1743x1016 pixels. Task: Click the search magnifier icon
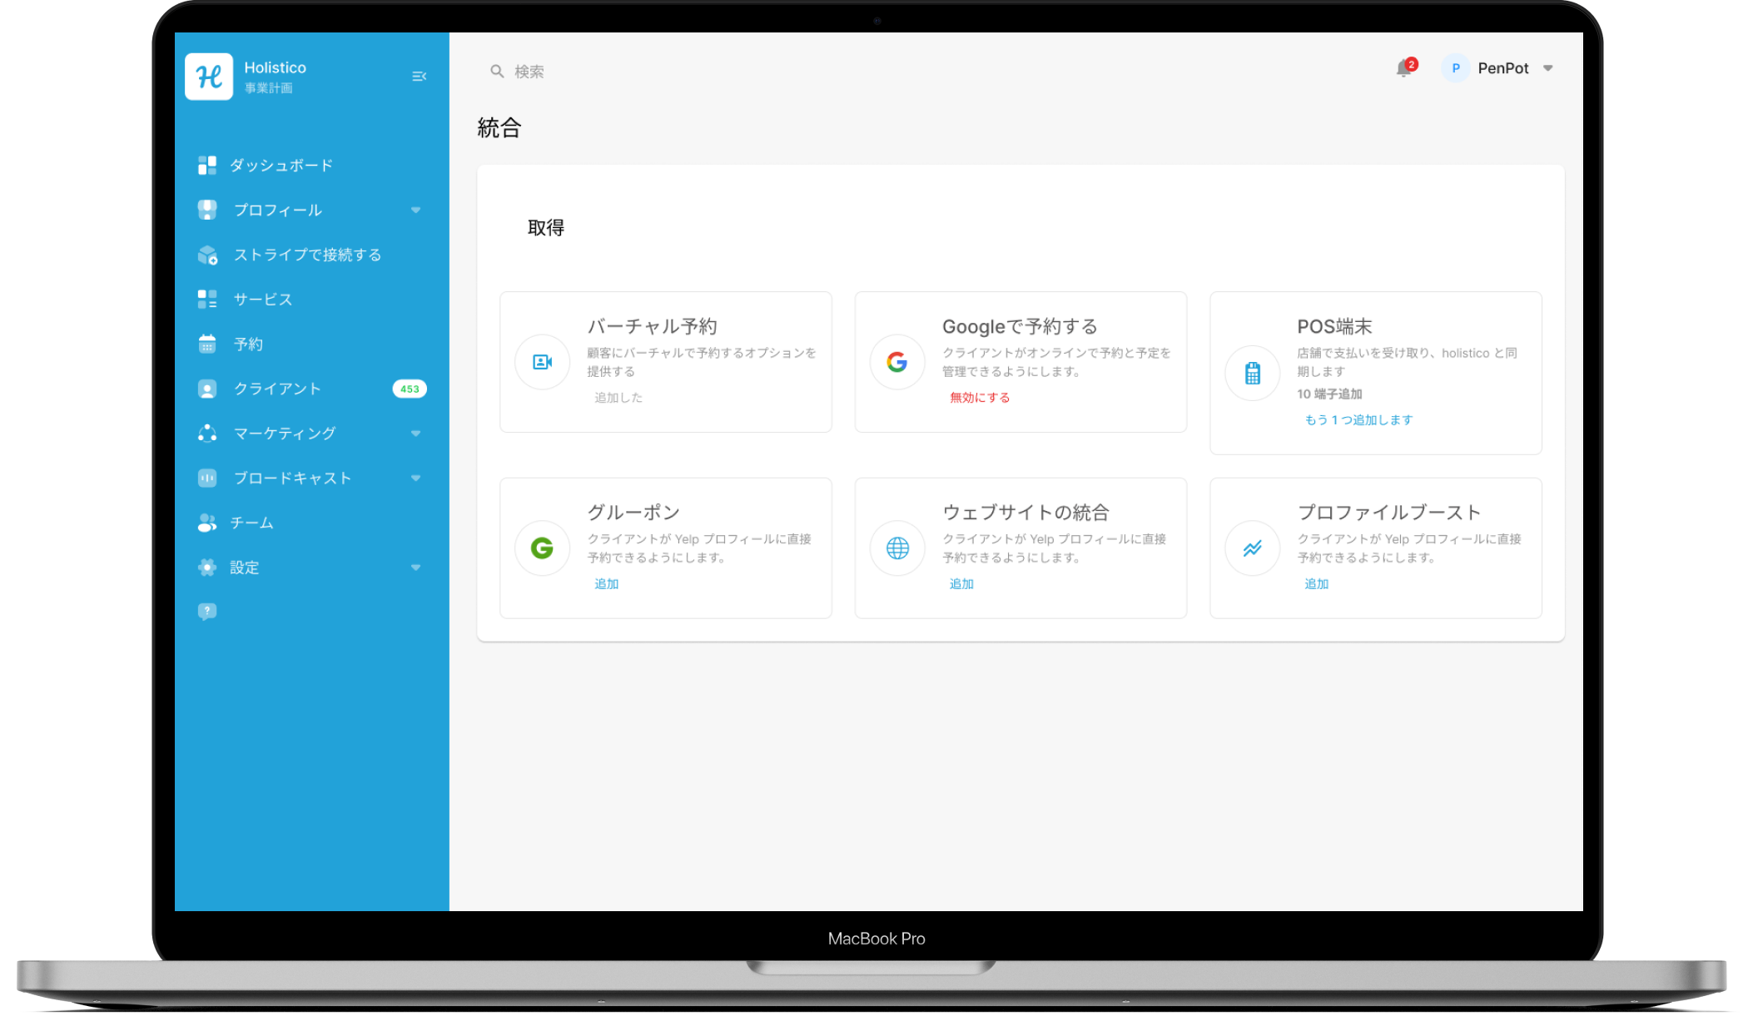click(x=497, y=72)
